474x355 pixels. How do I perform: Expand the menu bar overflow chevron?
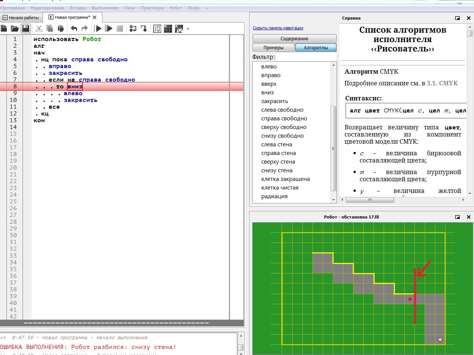(207, 8)
